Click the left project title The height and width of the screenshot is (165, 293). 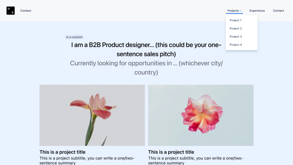(x=62, y=152)
